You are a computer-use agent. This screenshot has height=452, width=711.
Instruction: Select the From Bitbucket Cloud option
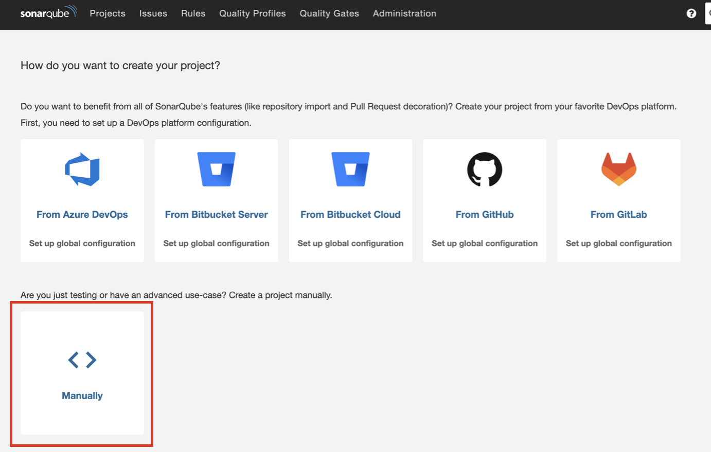click(x=350, y=214)
